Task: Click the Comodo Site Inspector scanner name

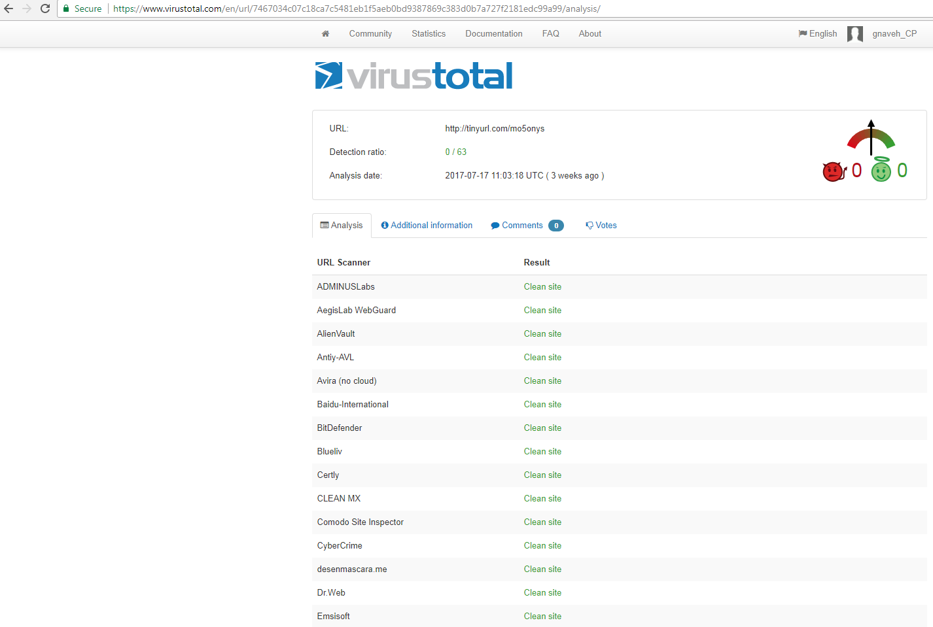Action: (361, 522)
